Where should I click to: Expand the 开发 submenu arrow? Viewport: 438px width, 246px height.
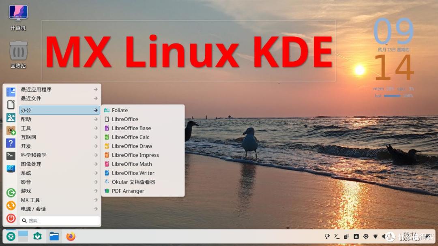tap(96, 146)
